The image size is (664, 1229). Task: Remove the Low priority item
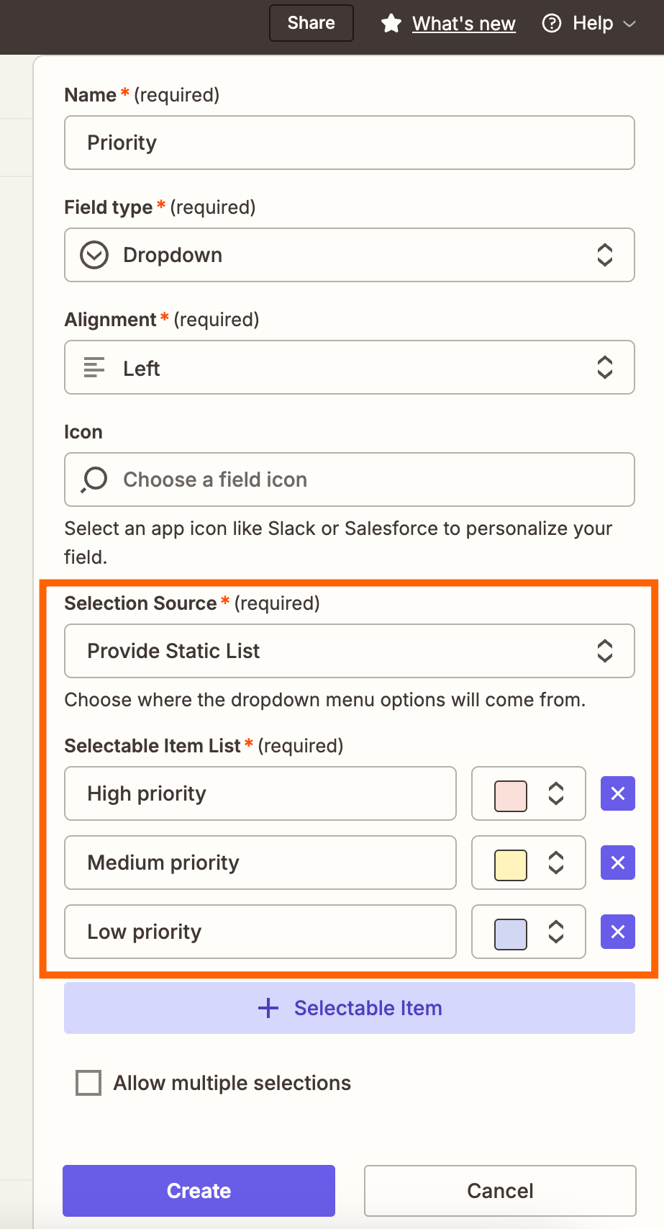tap(617, 932)
